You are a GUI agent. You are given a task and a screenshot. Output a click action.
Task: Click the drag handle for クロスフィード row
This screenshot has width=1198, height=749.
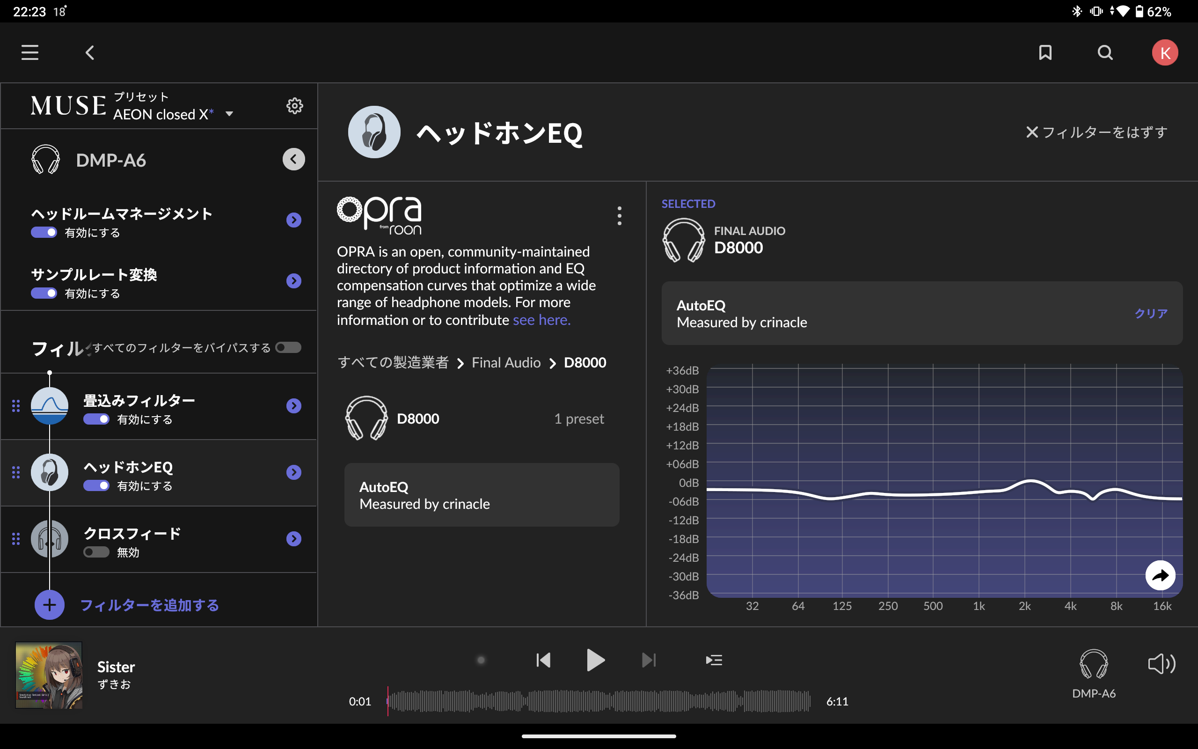tap(16, 538)
